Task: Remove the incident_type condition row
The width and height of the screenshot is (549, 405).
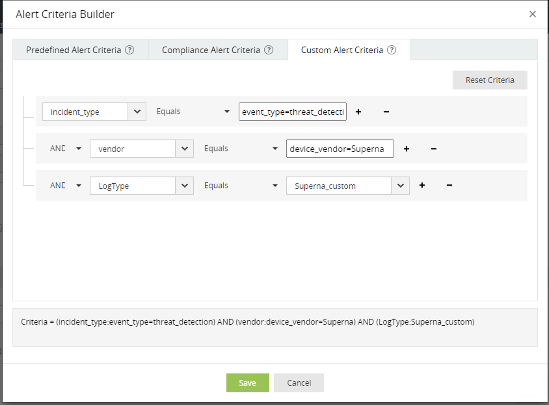Action: click(386, 111)
